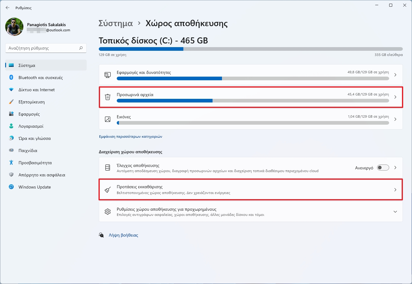The height and width of the screenshot is (284, 412).
Task: Click the back arrow in Settings header
Action: tap(8, 8)
